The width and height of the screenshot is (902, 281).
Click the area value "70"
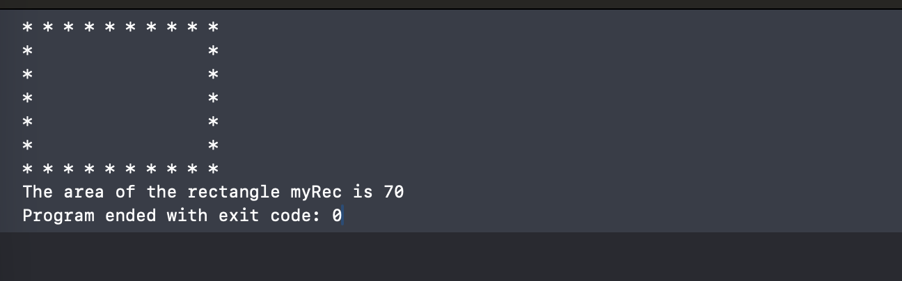click(394, 192)
